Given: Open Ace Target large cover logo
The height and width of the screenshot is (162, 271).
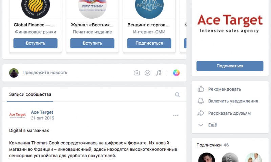Looking at the screenshot, I should coord(230,24).
